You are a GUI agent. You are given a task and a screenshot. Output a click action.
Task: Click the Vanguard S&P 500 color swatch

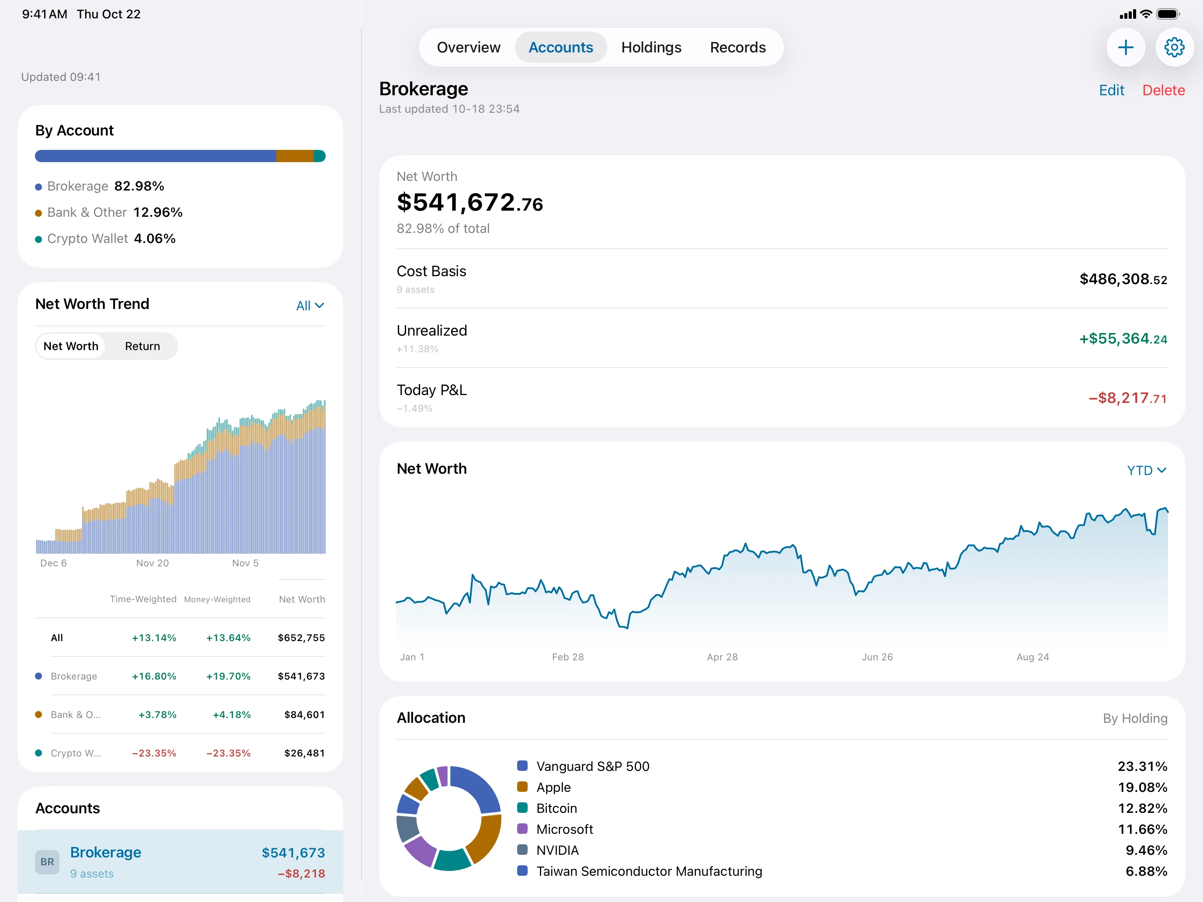[522, 766]
